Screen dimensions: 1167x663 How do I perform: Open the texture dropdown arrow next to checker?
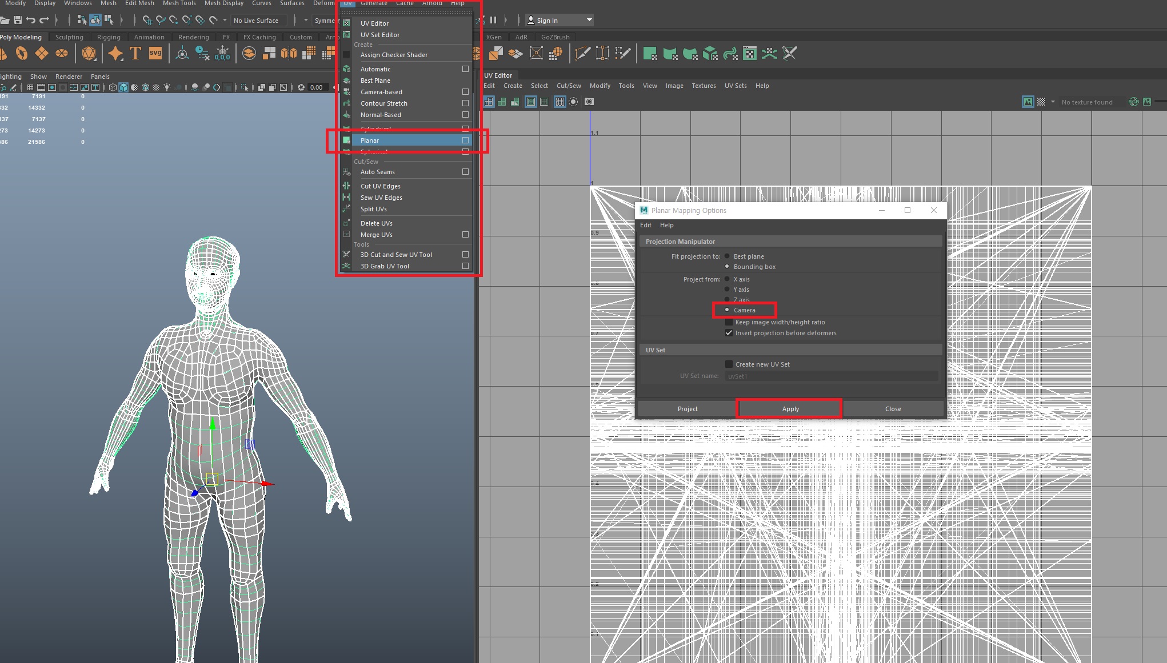[1053, 102]
